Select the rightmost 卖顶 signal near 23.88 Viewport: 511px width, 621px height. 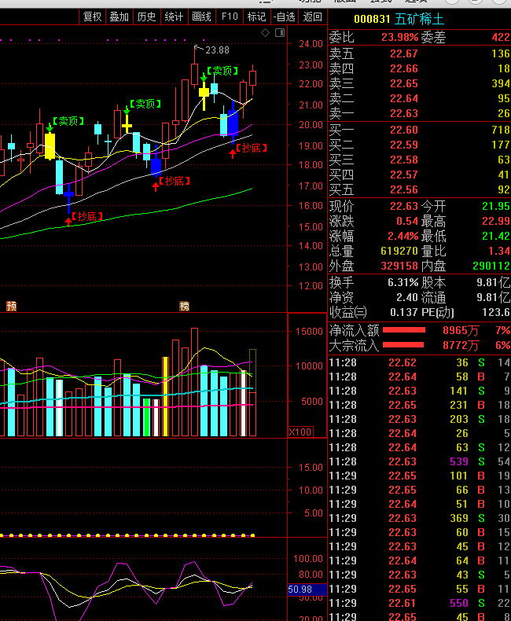(x=222, y=71)
